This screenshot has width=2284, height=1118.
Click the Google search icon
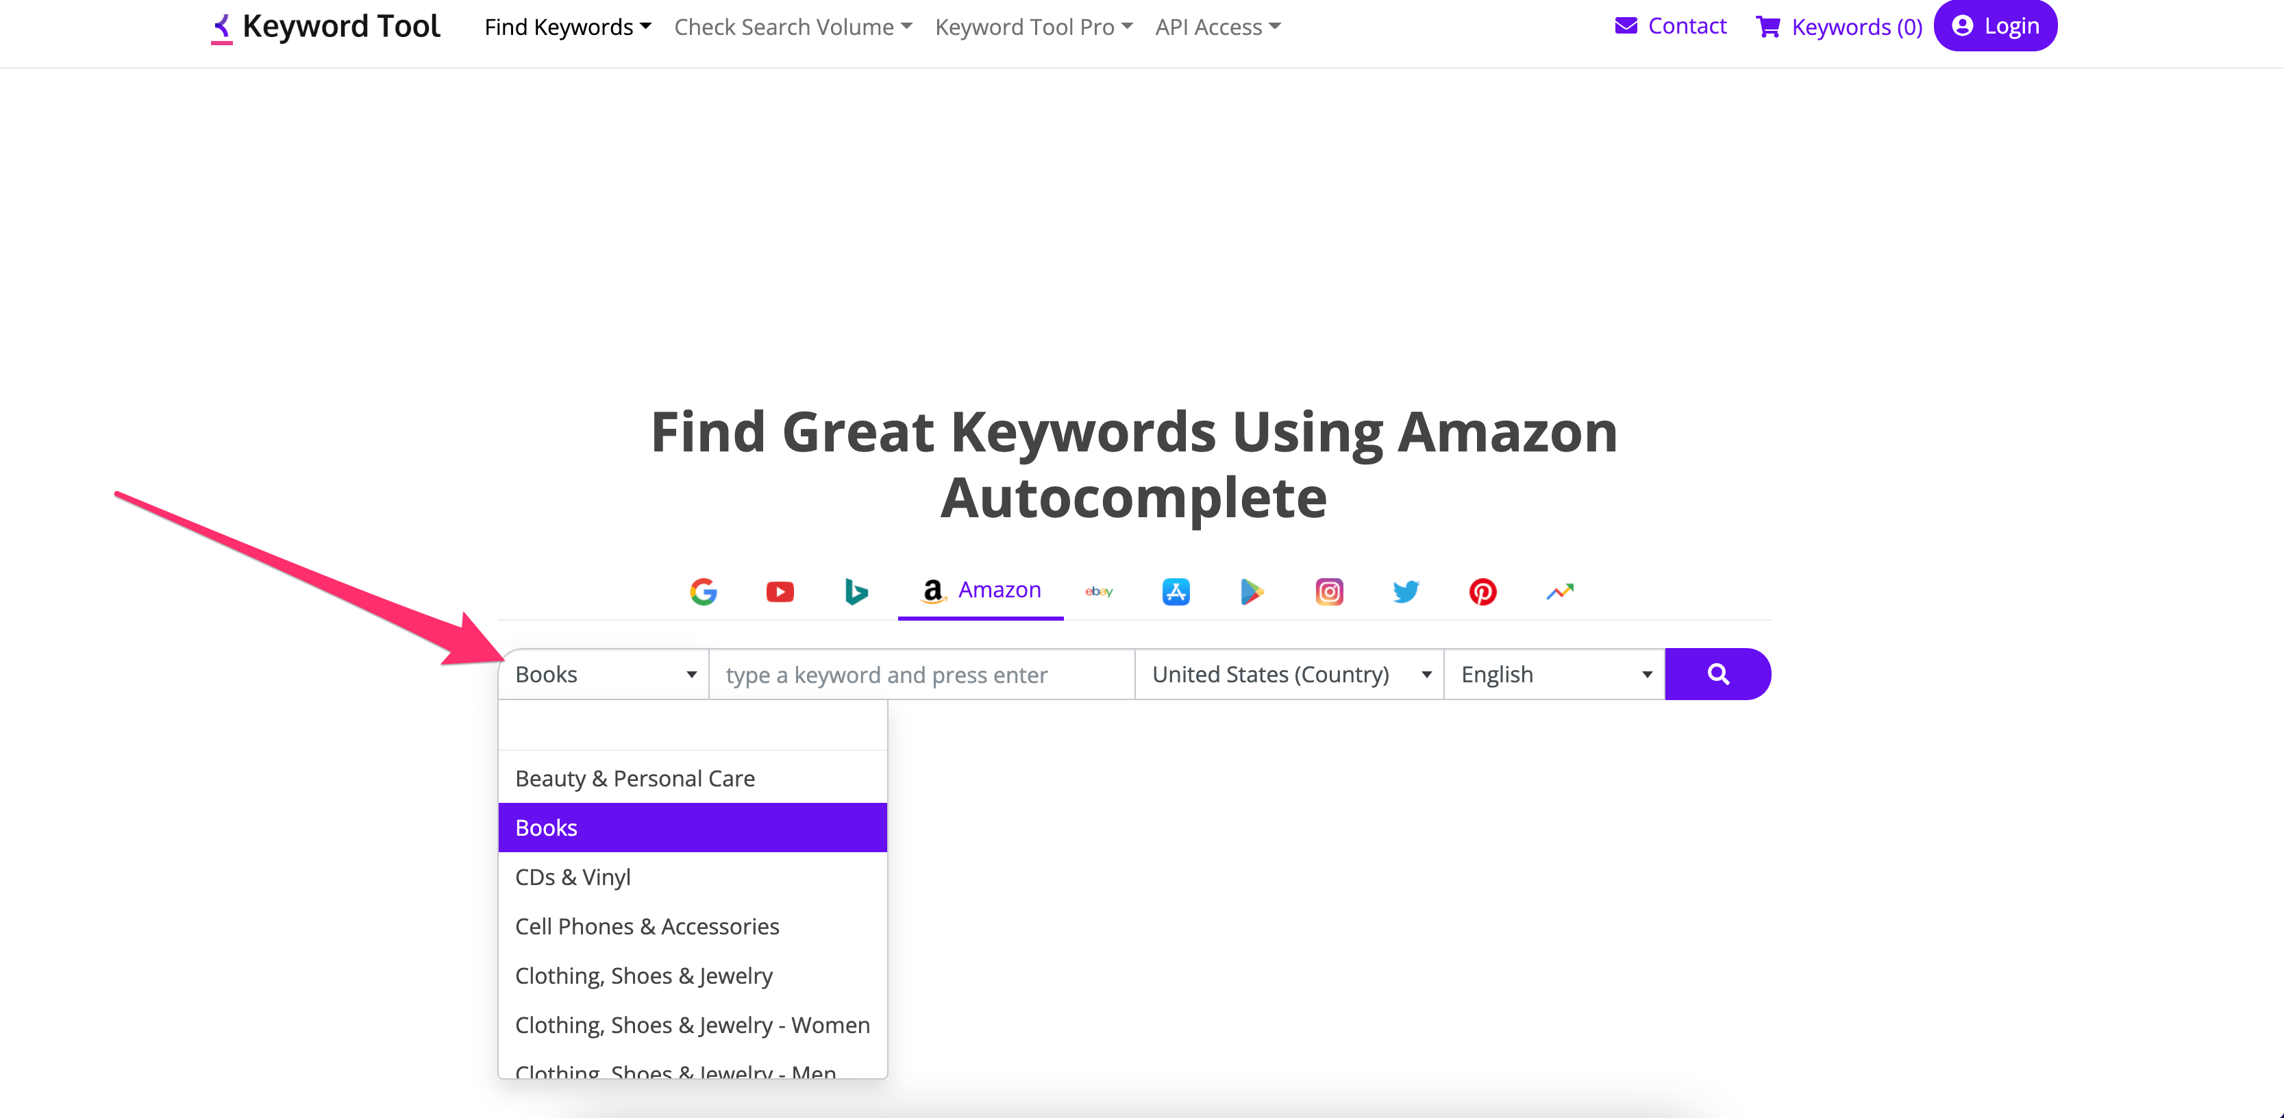click(704, 591)
